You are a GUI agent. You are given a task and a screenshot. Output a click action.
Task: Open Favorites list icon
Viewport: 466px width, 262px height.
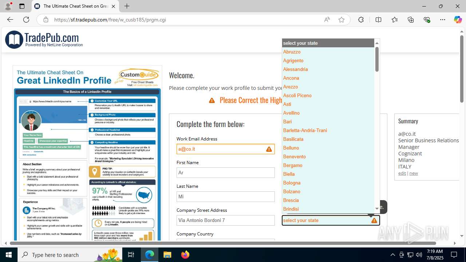(395, 20)
